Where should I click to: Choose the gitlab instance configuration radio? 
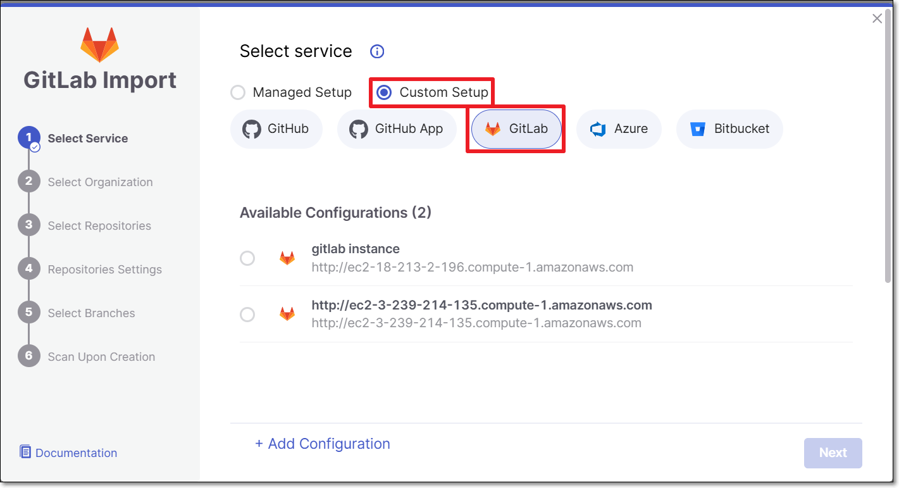[247, 258]
